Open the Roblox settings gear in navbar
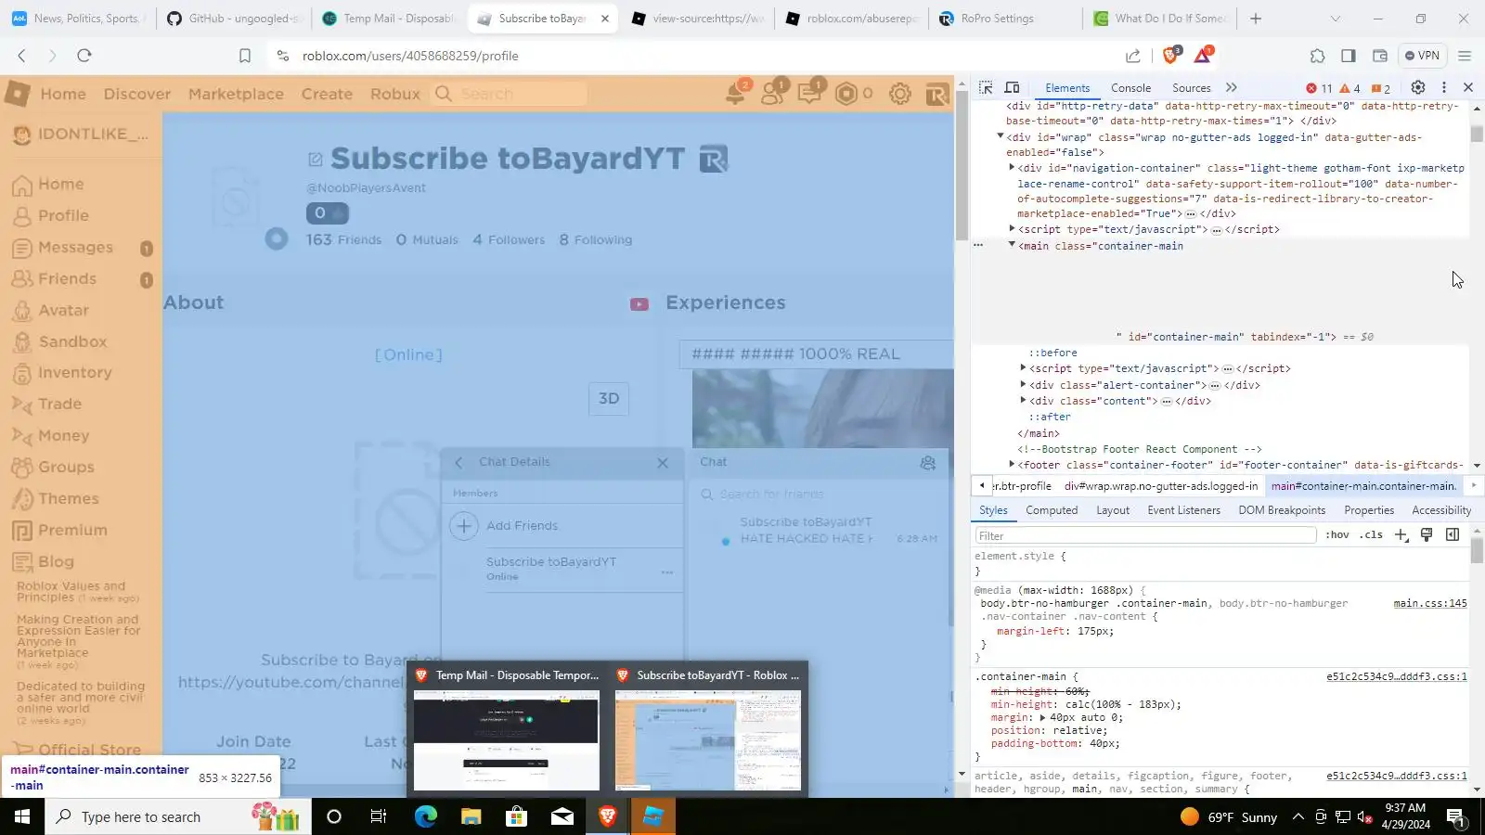 [x=900, y=94]
